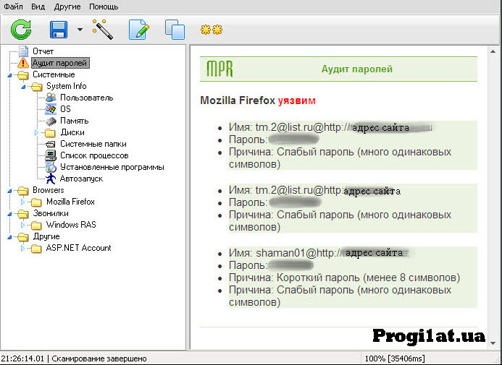The height and width of the screenshot is (365, 502).
Task: Click the ASP.NET Account folder icon
Action: tap(36, 248)
